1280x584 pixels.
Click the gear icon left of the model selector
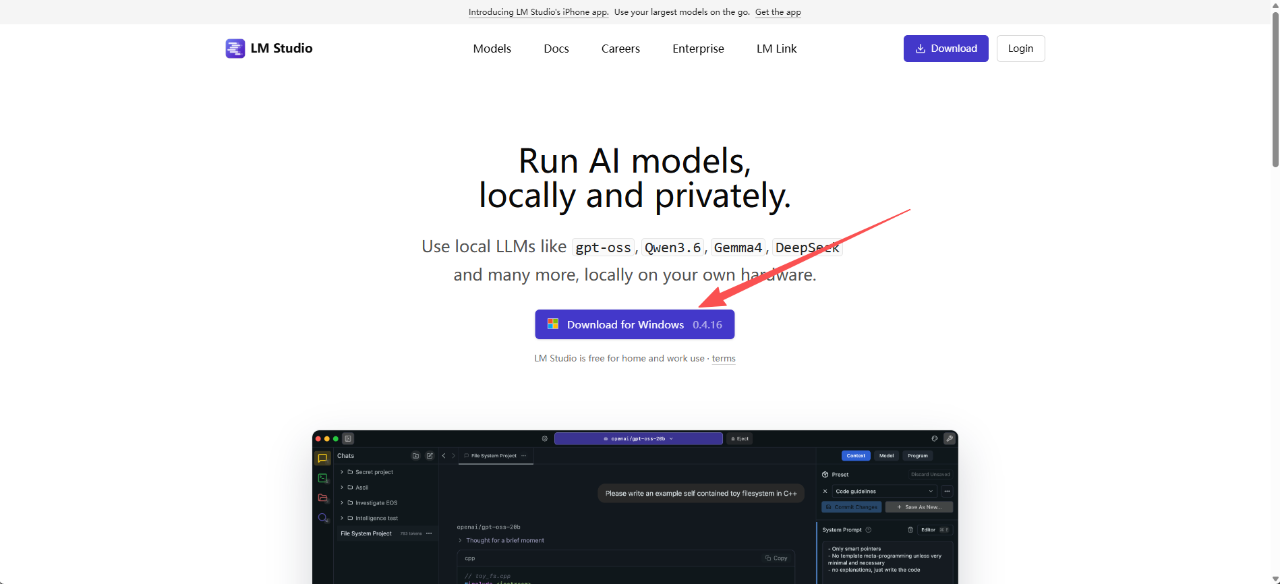[x=545, y=438]
